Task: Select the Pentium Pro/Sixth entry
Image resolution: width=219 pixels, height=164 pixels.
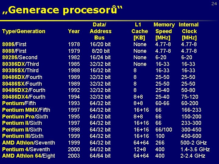Action: [25, 117]
